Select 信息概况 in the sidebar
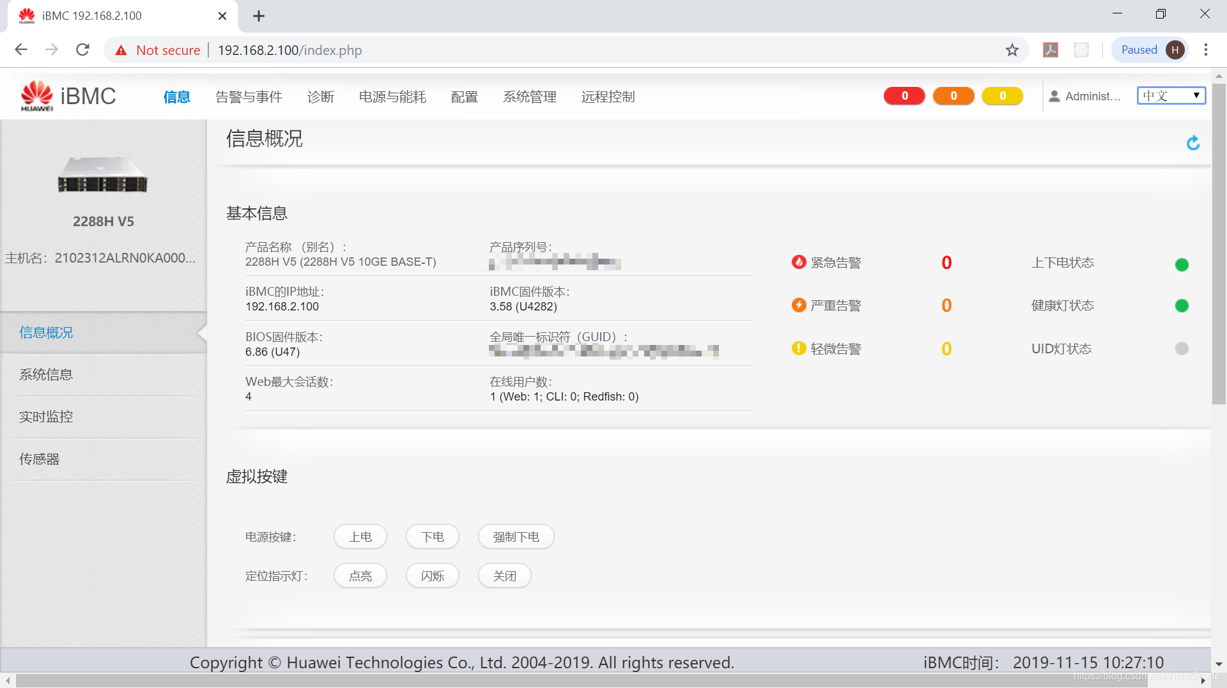 click(x=104, y=332)
